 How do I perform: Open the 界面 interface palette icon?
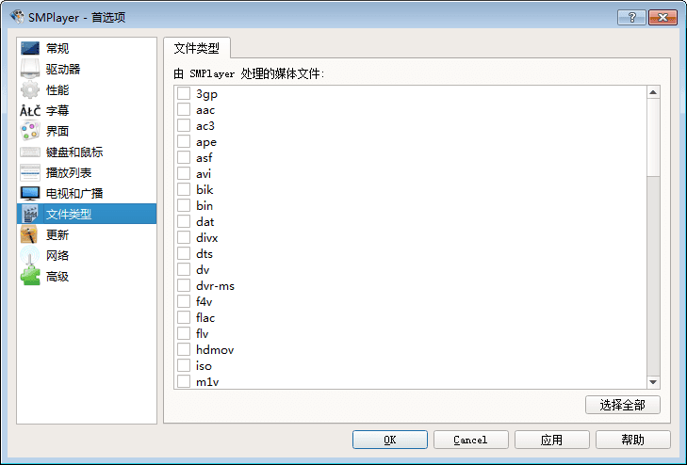point(30,131)
